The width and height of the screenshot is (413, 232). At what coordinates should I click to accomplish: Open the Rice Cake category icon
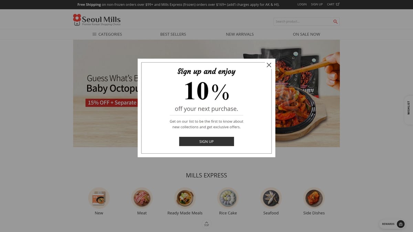coord(228,198)
